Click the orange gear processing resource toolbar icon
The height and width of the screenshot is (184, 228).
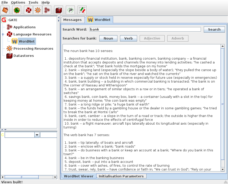(38, 10)
